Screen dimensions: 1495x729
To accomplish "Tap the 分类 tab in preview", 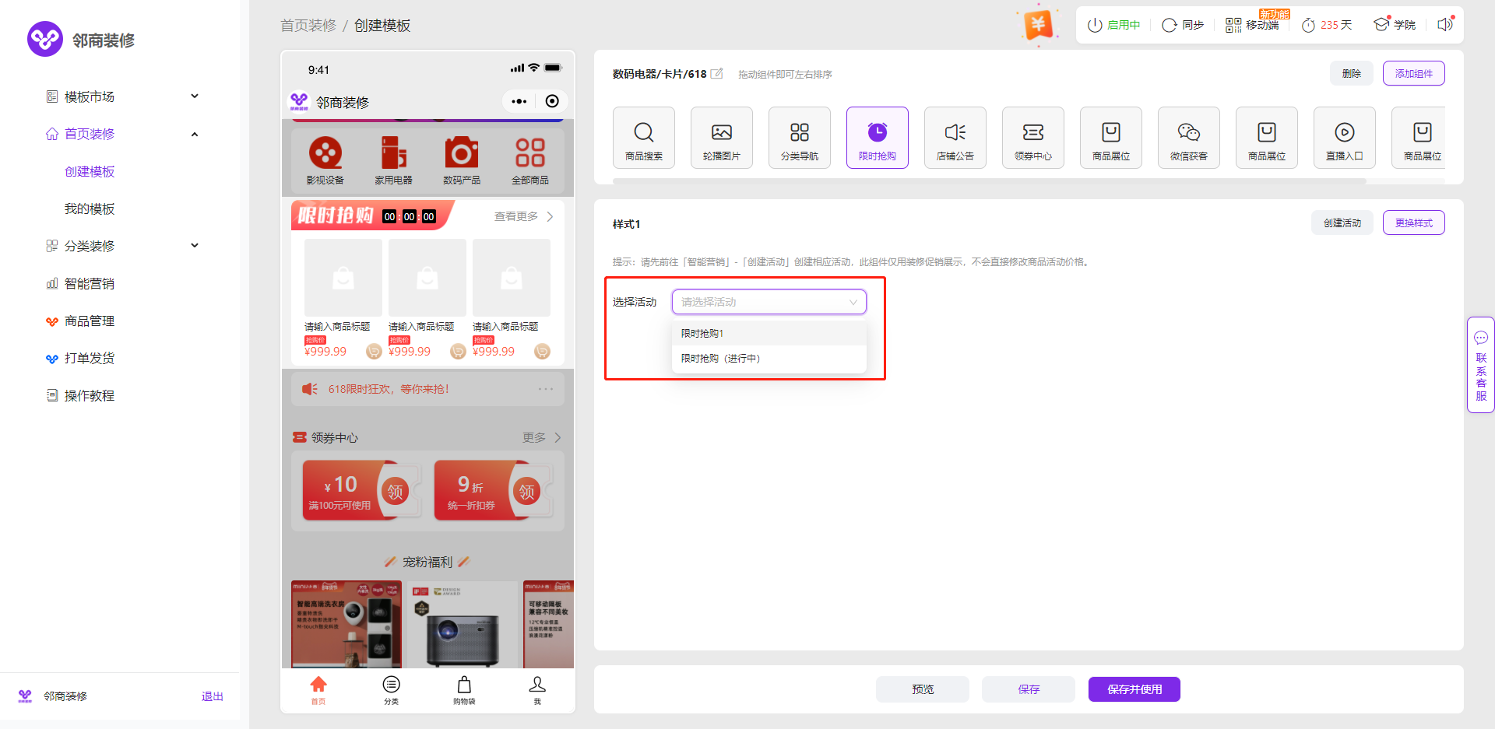I will pos(391,690).
